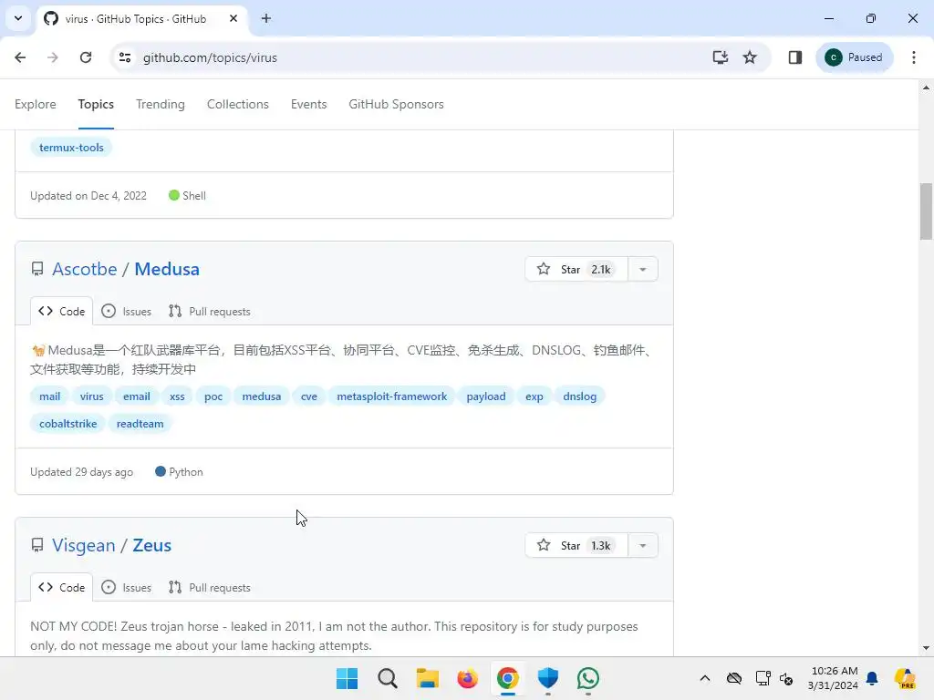The width and height of the screenshot is (934, 700).
Task: Open a new browser tab
Action: point(266,18)
